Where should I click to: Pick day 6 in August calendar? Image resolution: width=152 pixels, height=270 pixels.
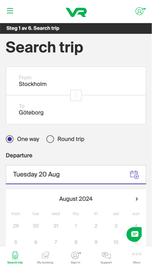tap(36, 242)
